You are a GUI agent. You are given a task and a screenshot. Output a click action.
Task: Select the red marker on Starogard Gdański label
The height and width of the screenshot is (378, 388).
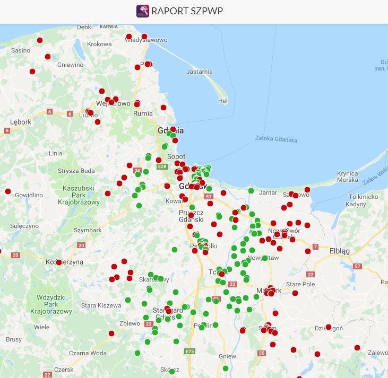click(x=168, y=311)
